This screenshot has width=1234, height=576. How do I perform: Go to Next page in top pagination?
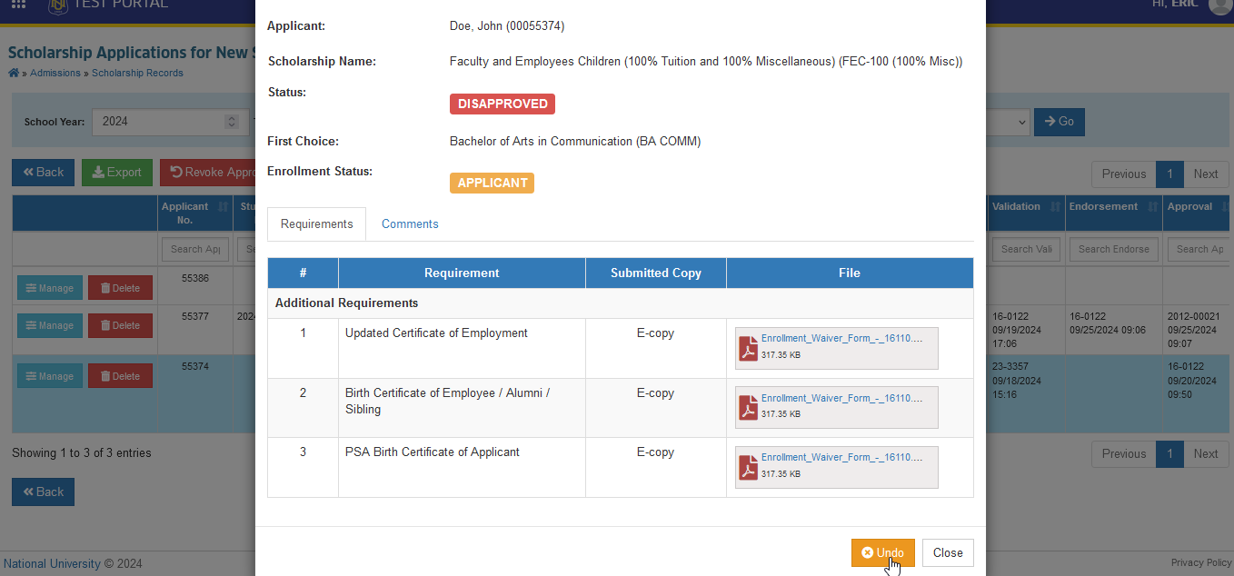[x=1206, y=174]
